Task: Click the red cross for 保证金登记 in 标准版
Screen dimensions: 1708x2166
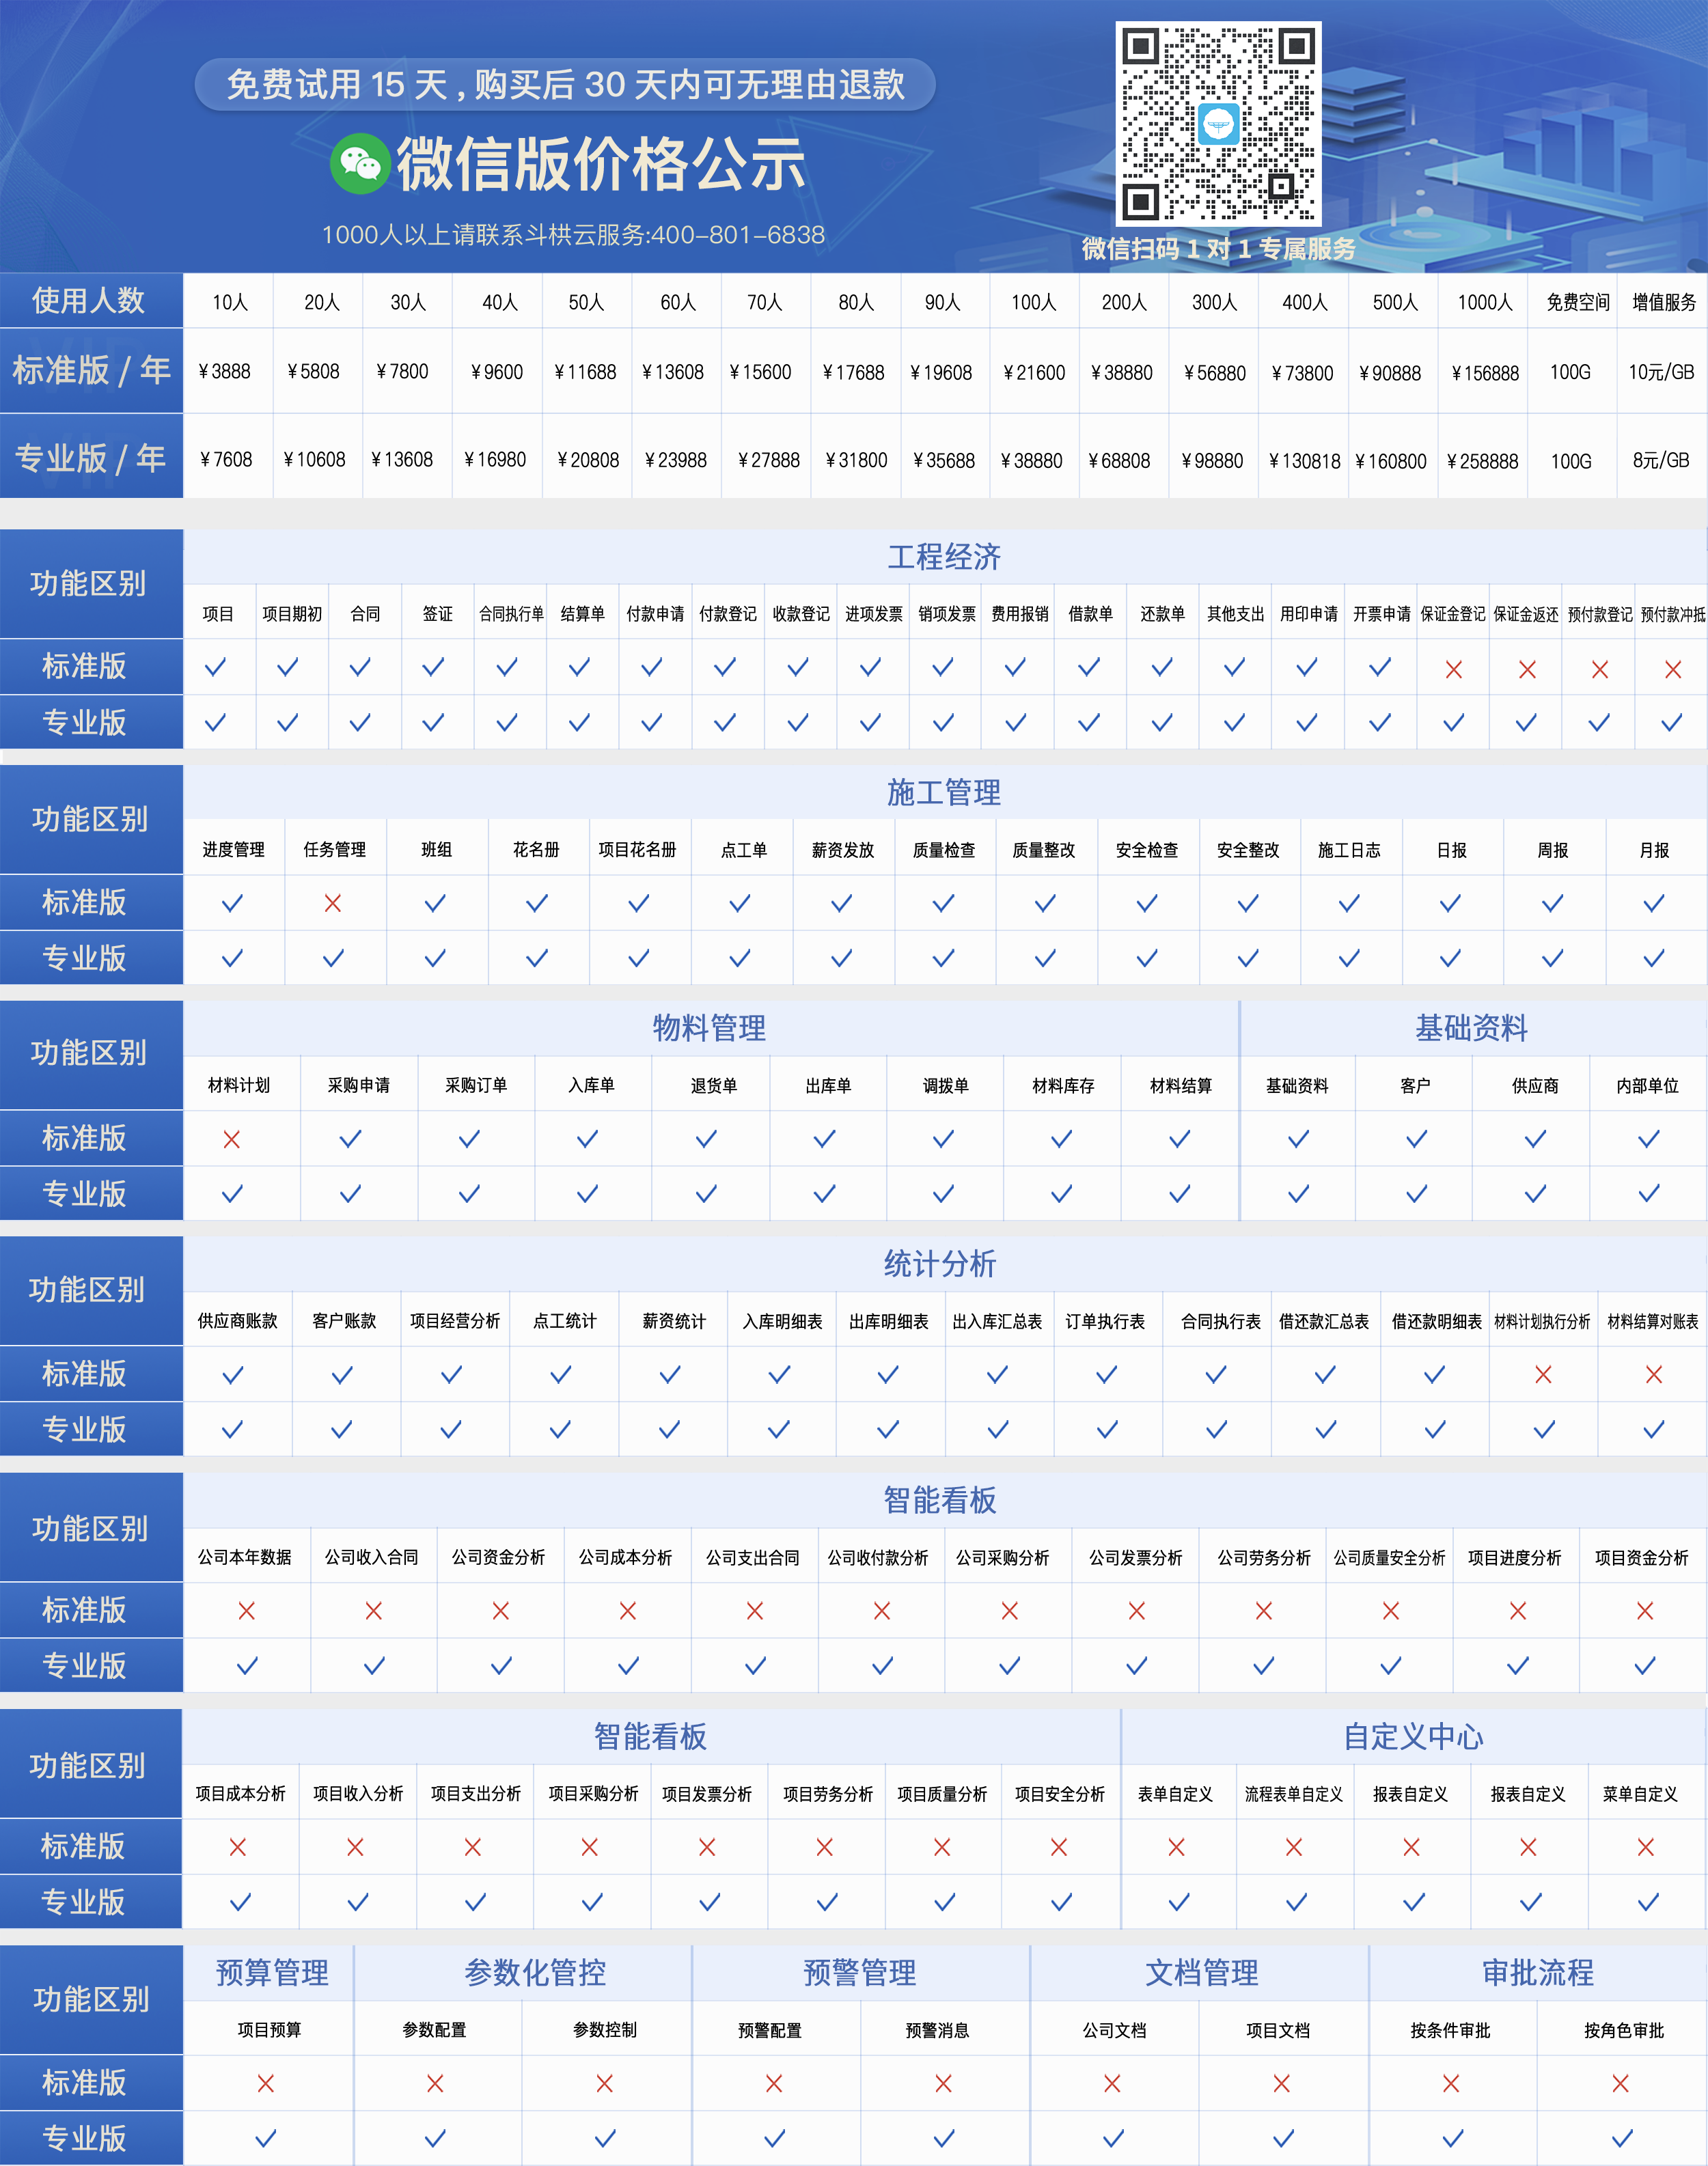Action: click(1454, 669)
